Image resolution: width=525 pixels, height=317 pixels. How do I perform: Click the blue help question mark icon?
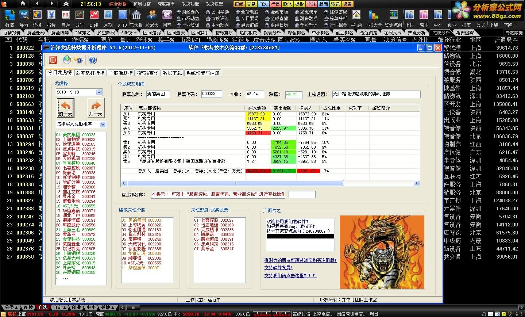[93, 60]
